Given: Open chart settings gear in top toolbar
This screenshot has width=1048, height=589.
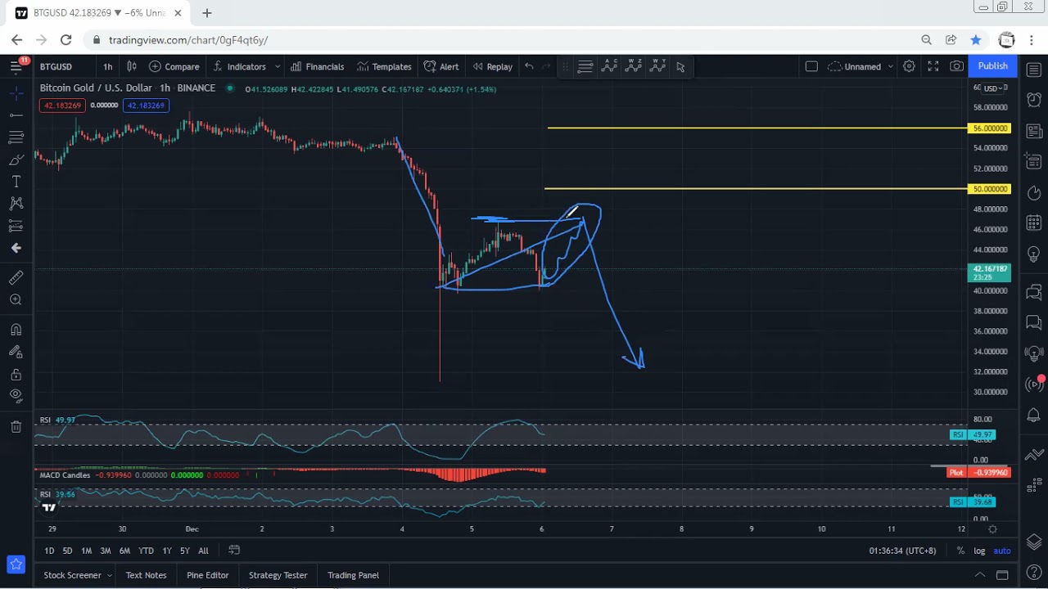Looking at the screenshot, I should pos(909,66).
